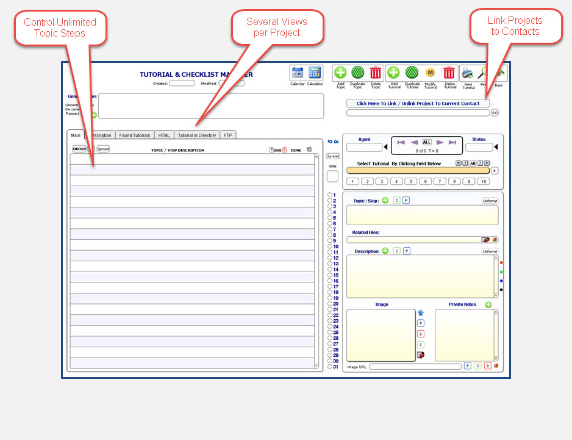Click the Delete Tutorial trash icon
This screenshot has height=440, width=572.
449,73
